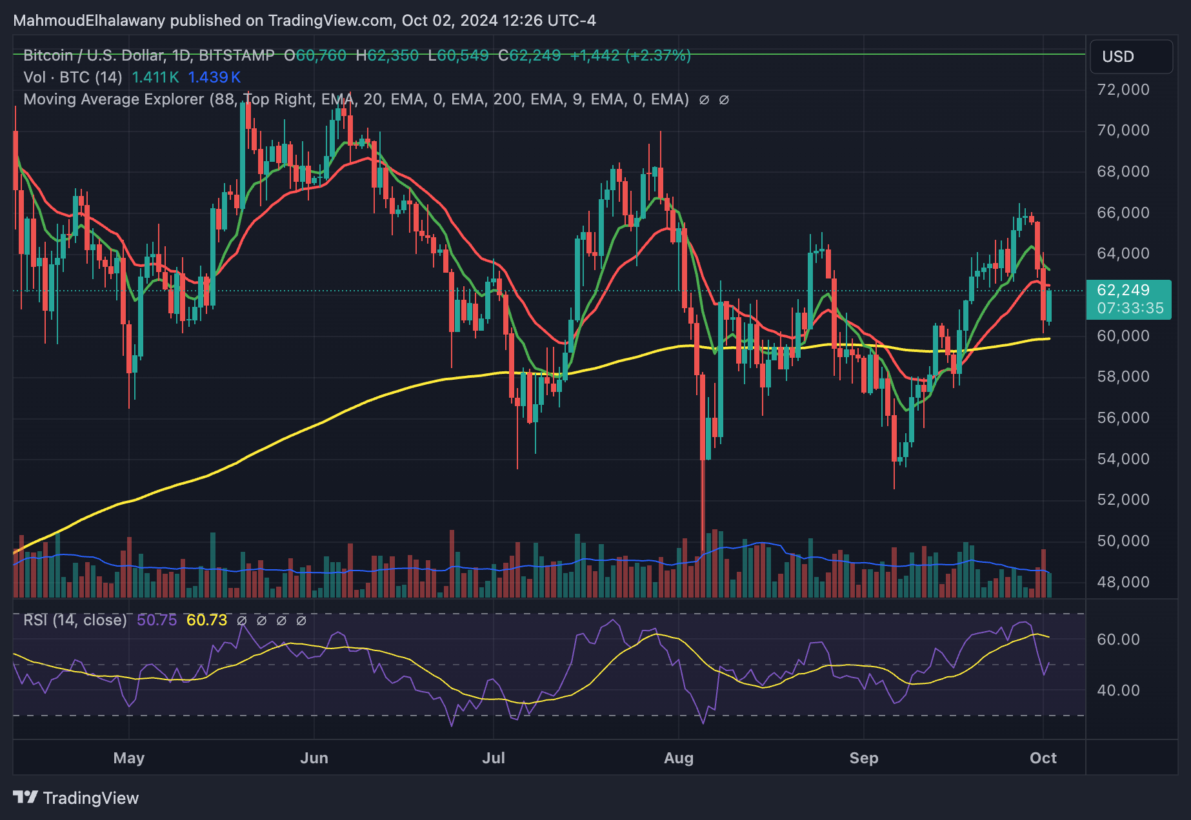
Task: Click third empty-value symbol in RSI legend
Action: (281, 621)
